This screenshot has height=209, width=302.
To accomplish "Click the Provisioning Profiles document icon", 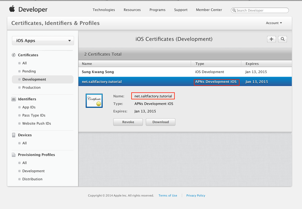I will pos(14,155).
